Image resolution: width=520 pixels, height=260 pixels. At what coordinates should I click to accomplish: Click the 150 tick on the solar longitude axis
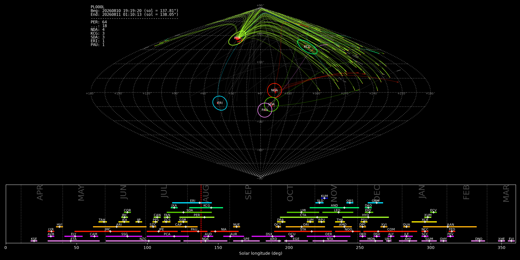coord(218,248)
